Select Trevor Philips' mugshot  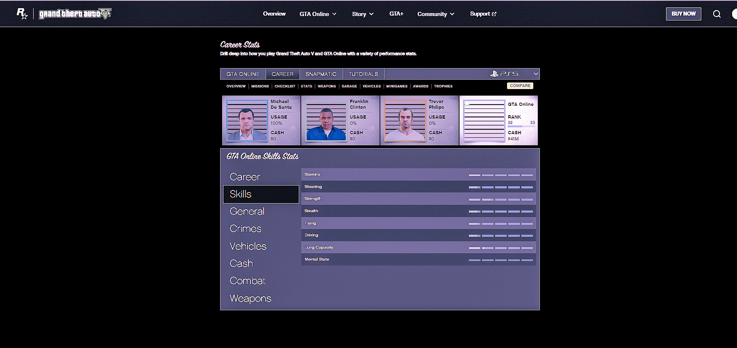(405, 121)
